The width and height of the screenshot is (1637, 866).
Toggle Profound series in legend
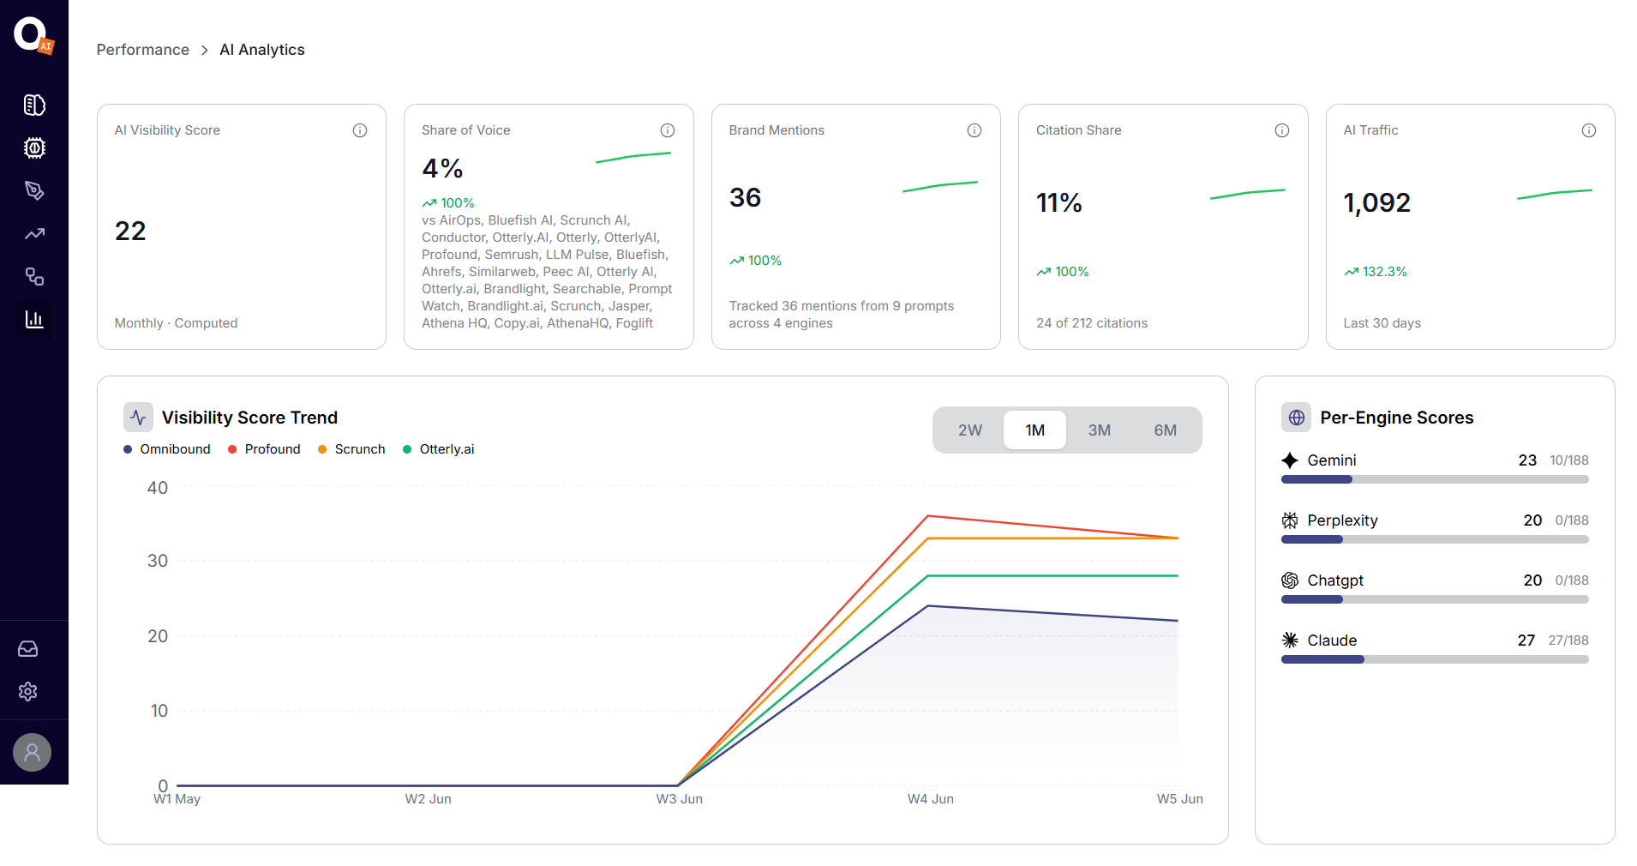coord(264,449)
